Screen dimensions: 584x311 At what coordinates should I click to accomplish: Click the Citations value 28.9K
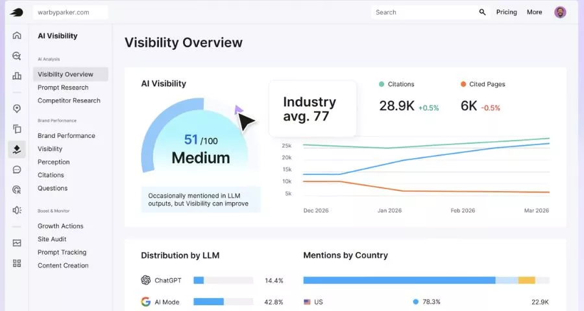click(x=396, y=106)
